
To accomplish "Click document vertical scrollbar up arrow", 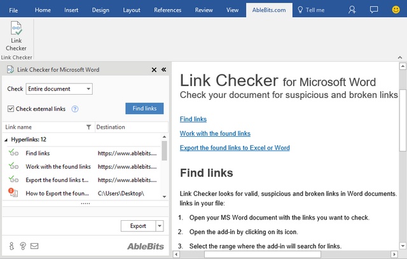I will 403,66.
